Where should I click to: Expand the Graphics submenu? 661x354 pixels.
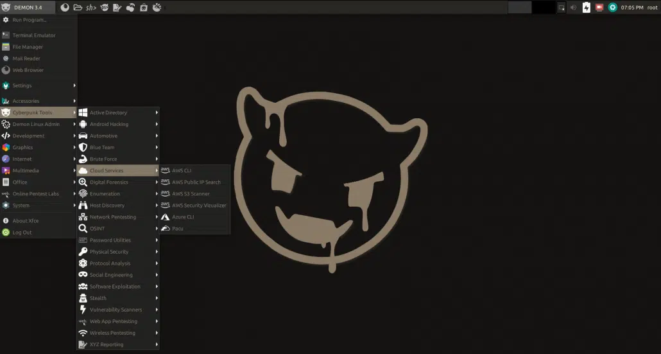[x=39, y=147]
